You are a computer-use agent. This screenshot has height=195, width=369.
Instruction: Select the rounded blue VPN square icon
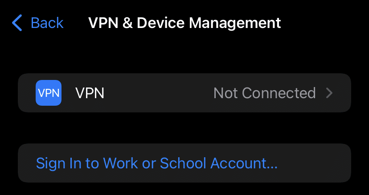coord(49,93)
